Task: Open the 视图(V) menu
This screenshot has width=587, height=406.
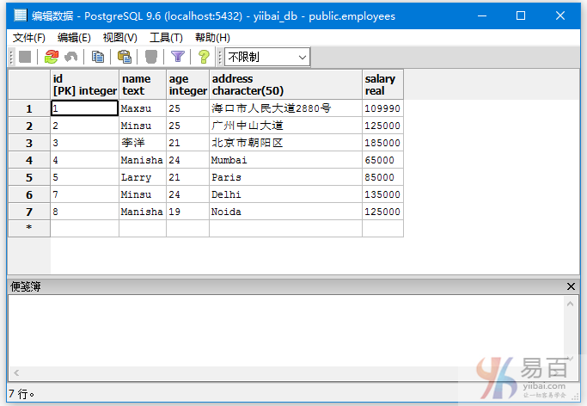Action: tap(119, 37)
